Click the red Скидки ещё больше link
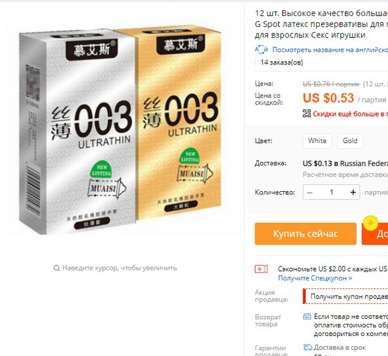388x356 pixels. (x=350, y=114)
